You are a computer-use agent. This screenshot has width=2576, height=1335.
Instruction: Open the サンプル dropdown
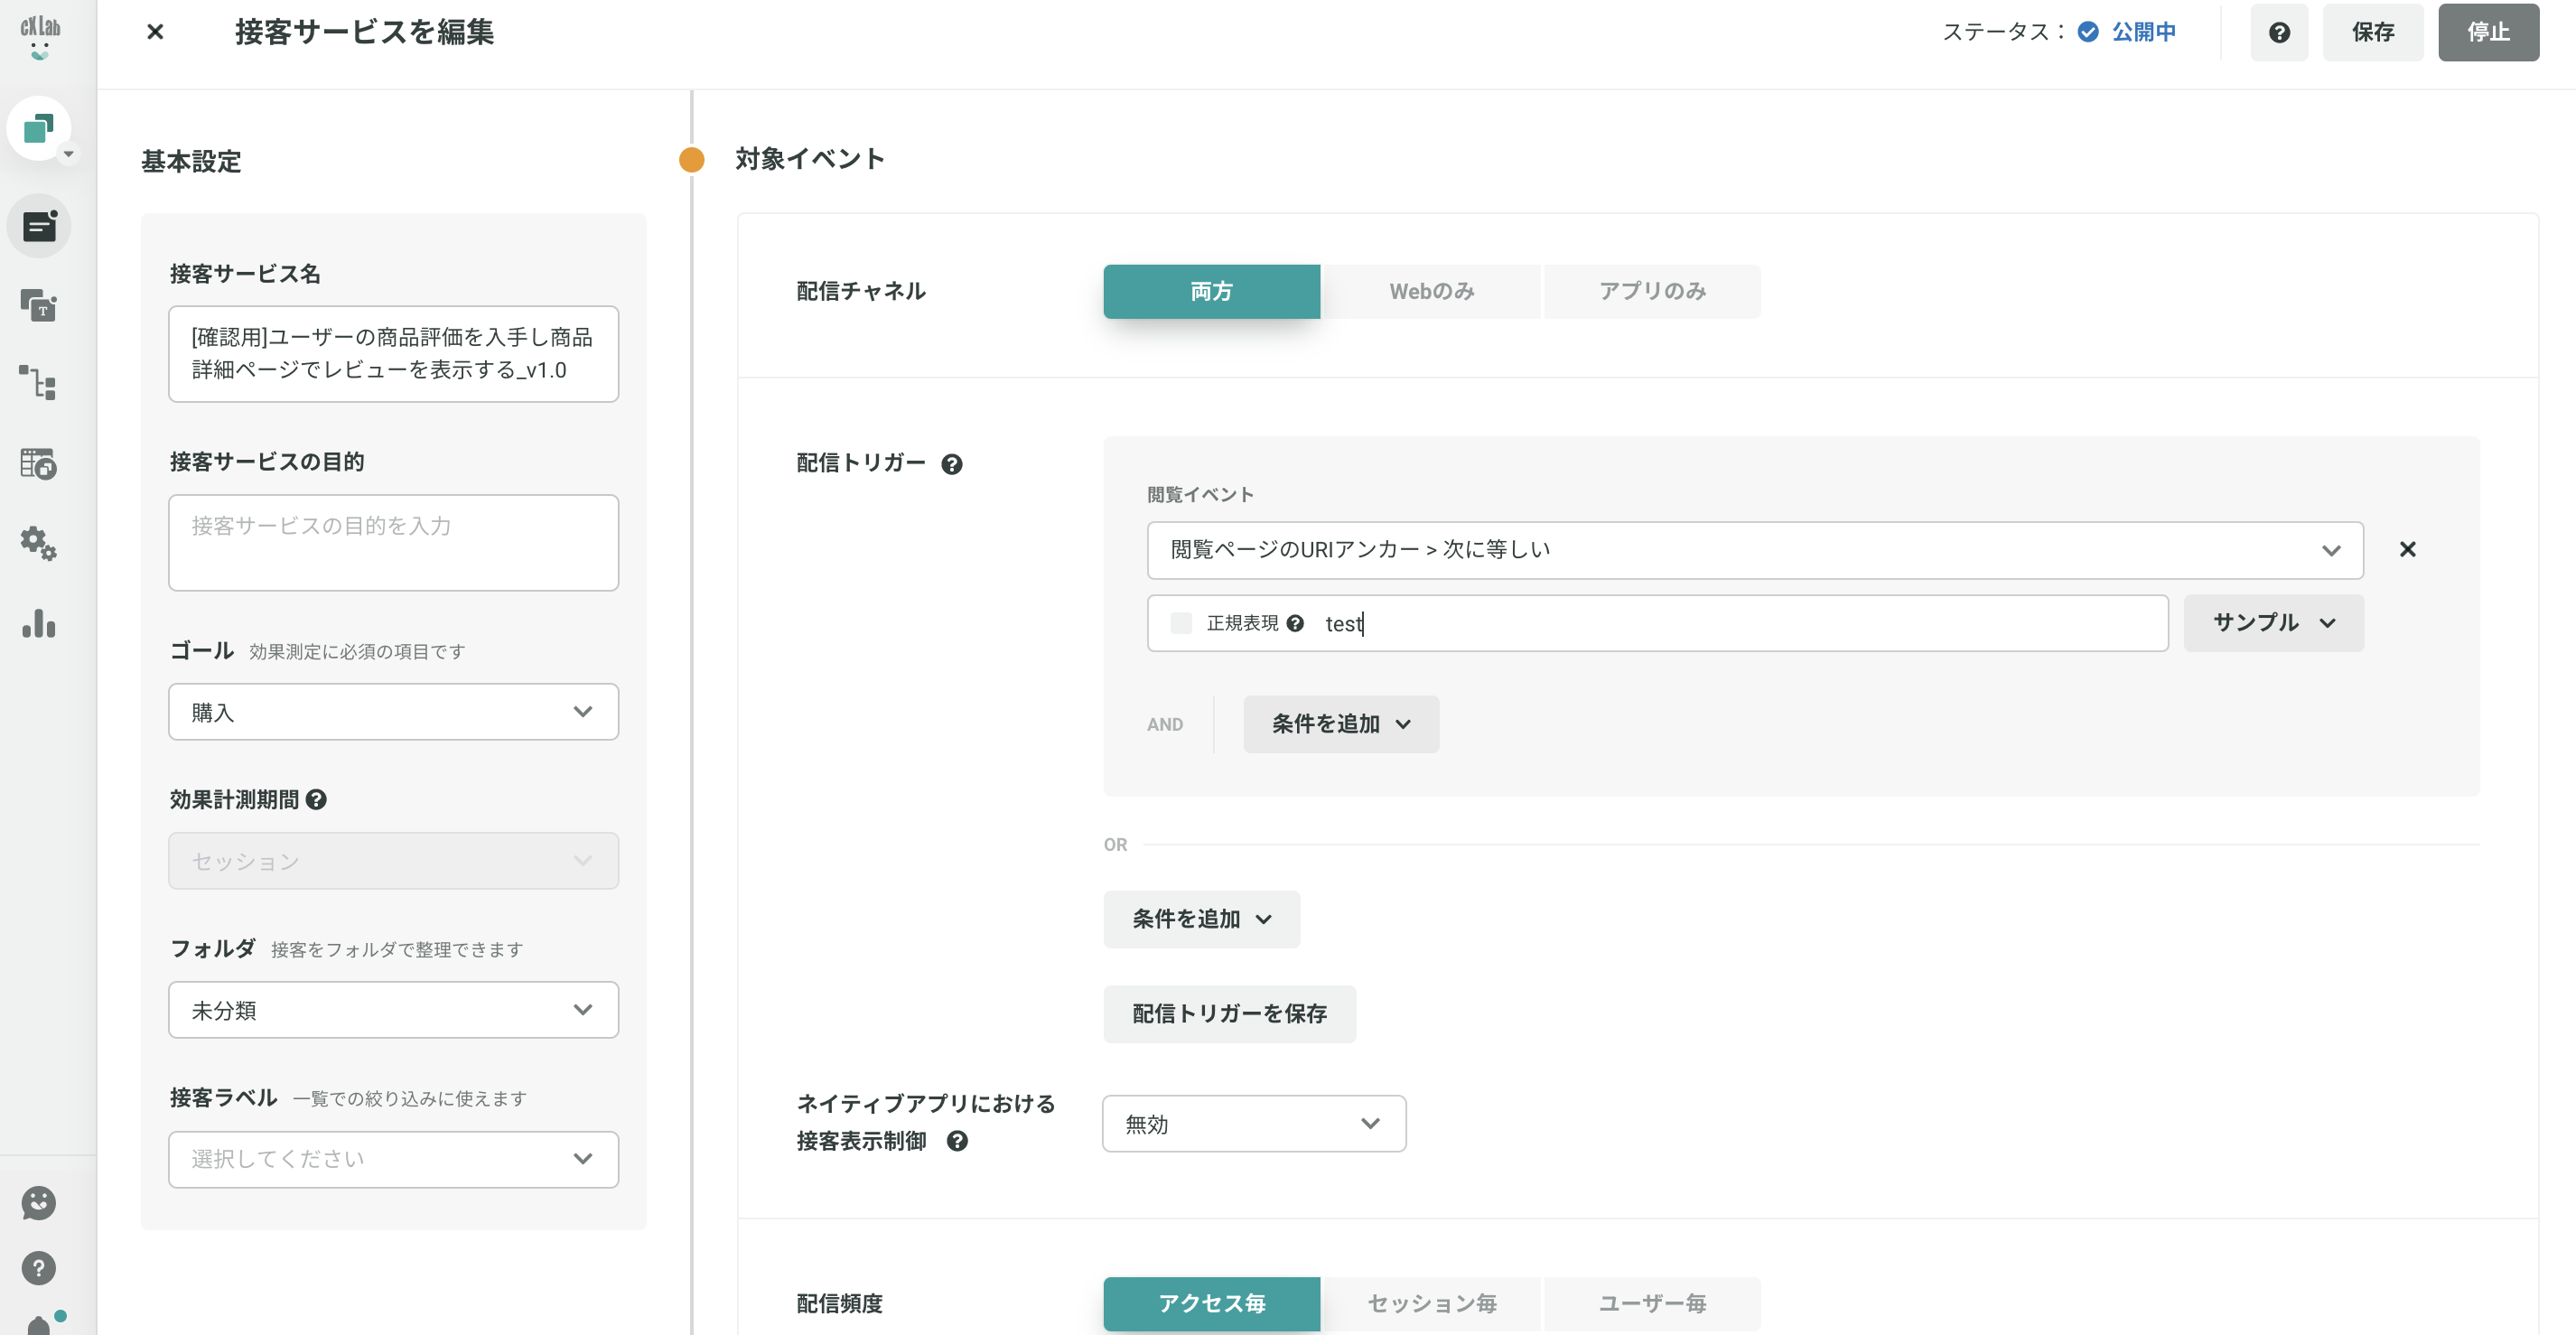tap(2273, 623)
